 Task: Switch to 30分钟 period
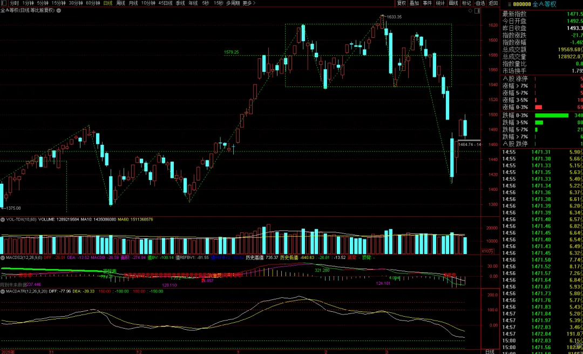[76, 3]
